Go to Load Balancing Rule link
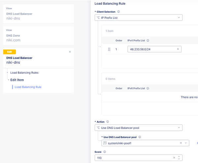198x163 pixels. pos(28,87)
